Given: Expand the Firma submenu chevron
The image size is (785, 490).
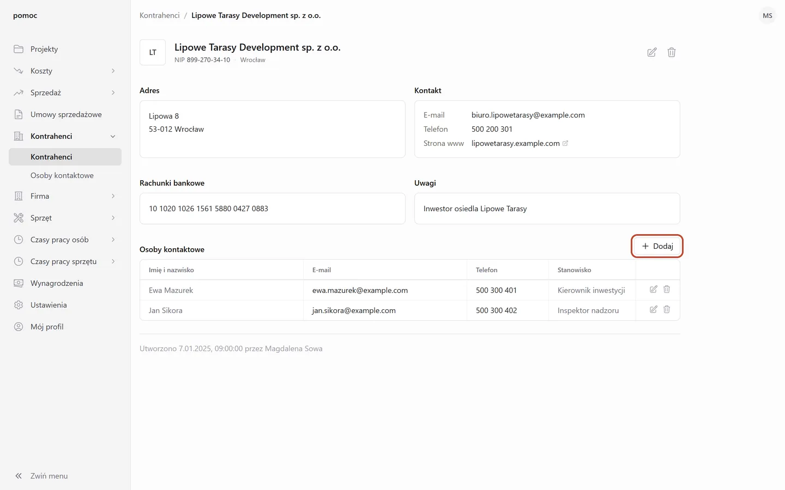Looking at the screenshot, I should click(x=113, y=196).
